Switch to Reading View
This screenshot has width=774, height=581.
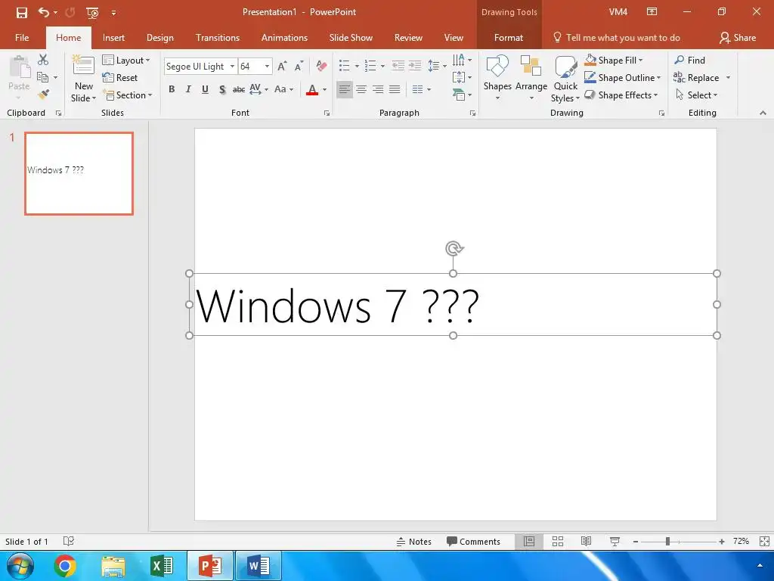pyautogui.click(x=586, y=542)
